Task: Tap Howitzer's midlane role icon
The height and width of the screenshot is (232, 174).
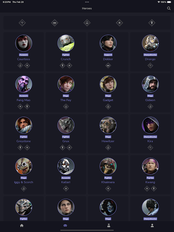Action: coord(108,147)
